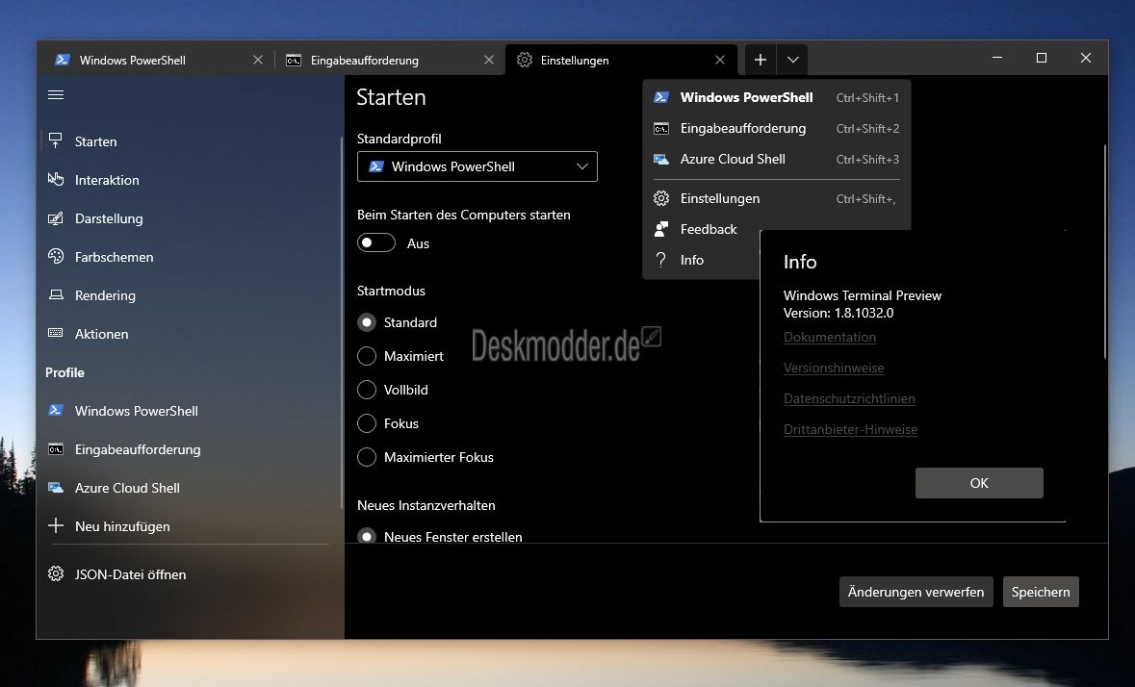Choose Eingabeaufforderung from the new-tab dropdown menu
Viewport: 1135px width, 687px height.
pos(776,128)
